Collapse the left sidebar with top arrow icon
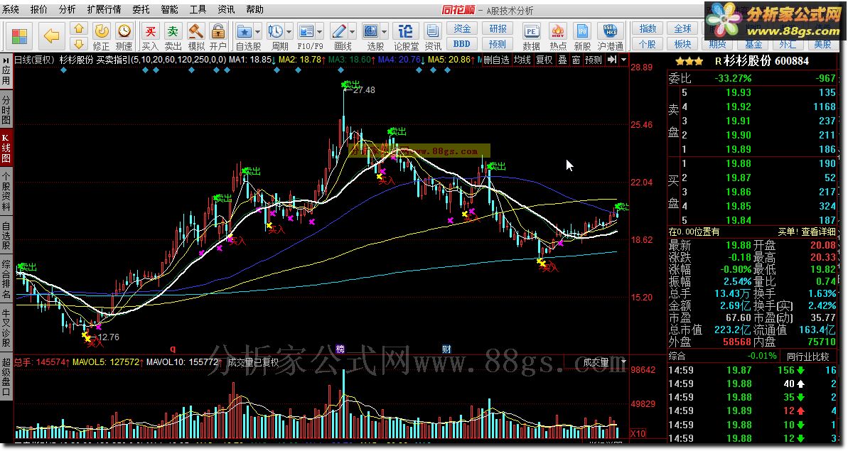This screenshot has height=451, width=848. tap(6, 60)
